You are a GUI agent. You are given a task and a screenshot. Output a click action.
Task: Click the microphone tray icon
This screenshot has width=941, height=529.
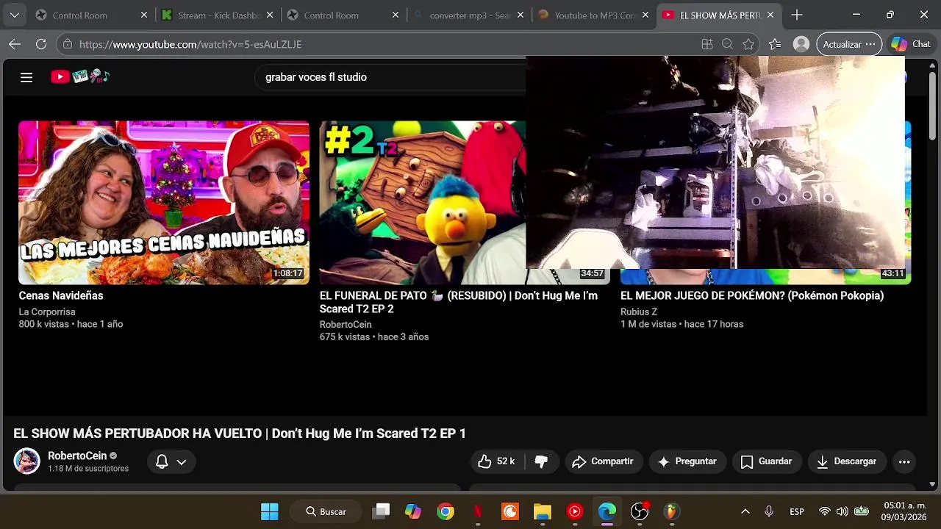click(x=769, y=511)
